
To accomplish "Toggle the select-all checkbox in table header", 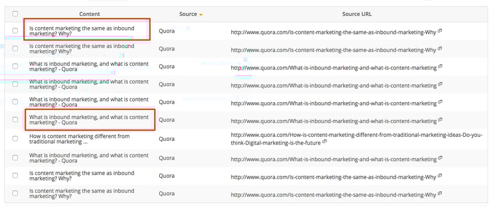I will tap(15, 14).
